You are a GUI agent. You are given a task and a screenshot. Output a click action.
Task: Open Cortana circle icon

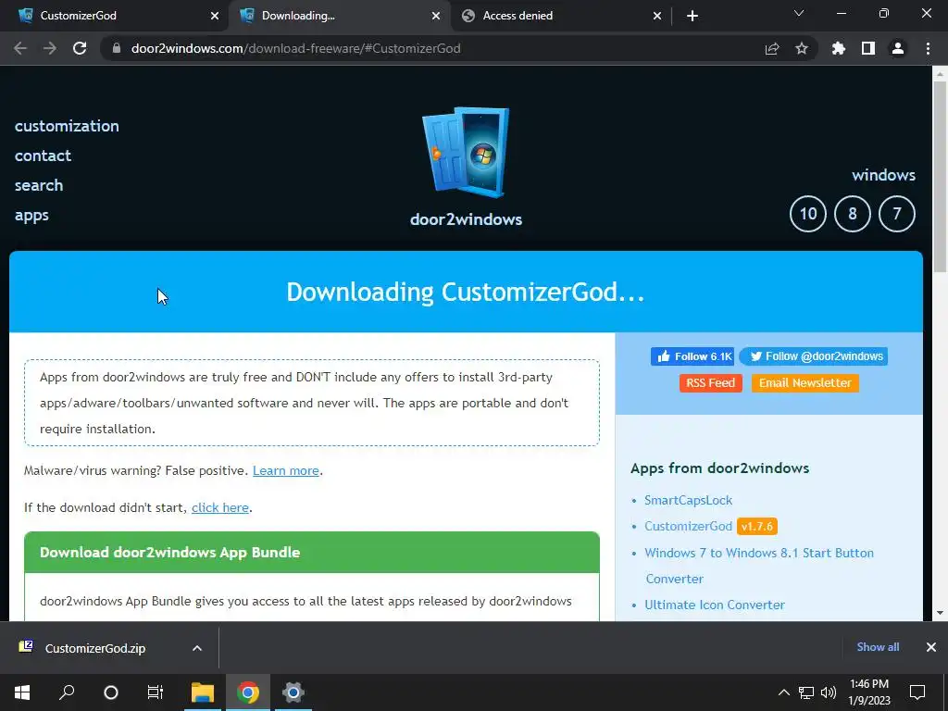(x=111, y=692)
